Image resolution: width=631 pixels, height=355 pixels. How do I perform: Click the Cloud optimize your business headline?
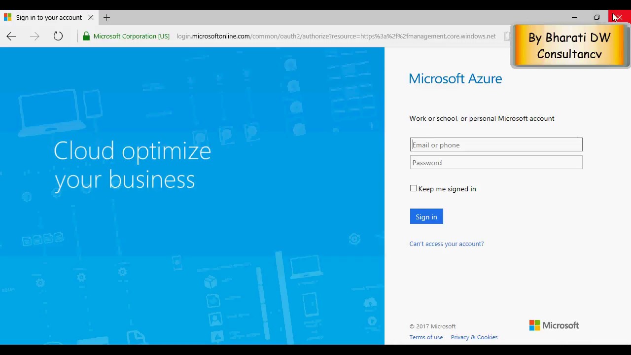(x=132, y=165)
